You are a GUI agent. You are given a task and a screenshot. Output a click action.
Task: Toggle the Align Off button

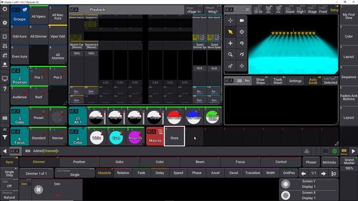point(10,184)
